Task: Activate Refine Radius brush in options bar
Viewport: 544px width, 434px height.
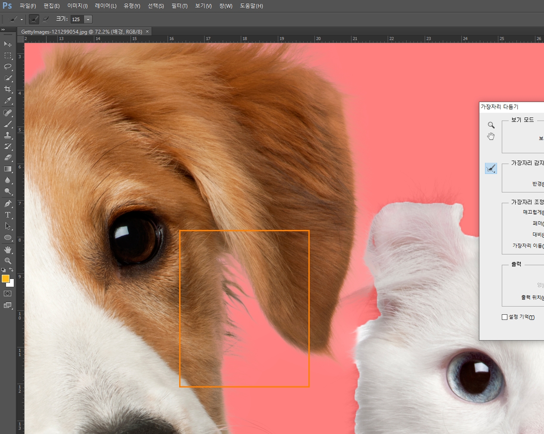Action: coord(34,19)
